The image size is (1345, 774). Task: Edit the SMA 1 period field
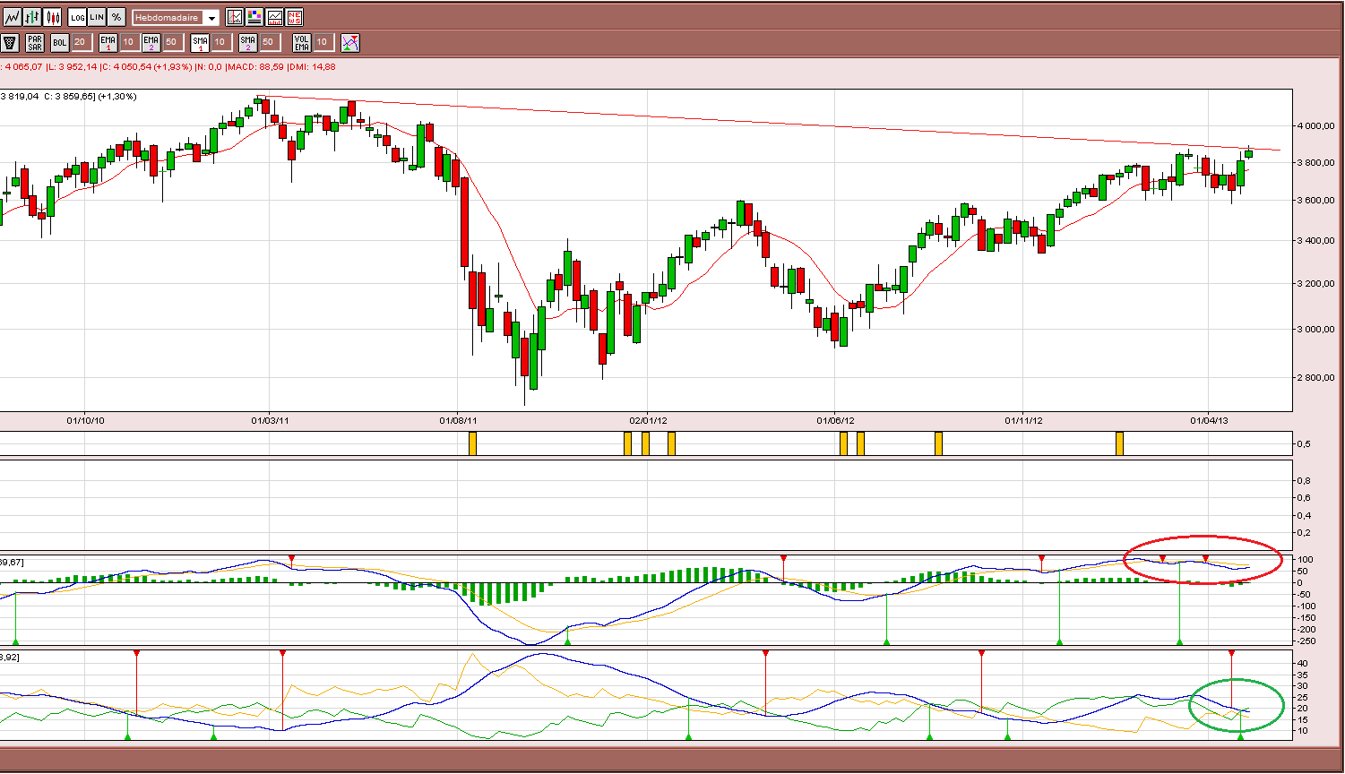pyautogui.click(x=221, y=42)
